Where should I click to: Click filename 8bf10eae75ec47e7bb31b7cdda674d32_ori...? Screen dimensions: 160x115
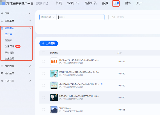[x=79, y=60]
